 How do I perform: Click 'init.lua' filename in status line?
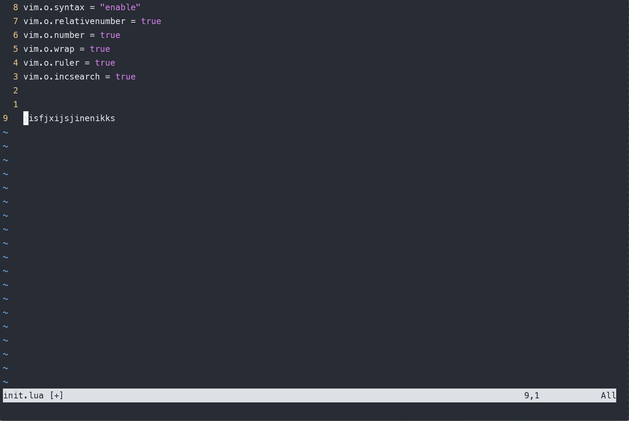click(x=23, y=395)
